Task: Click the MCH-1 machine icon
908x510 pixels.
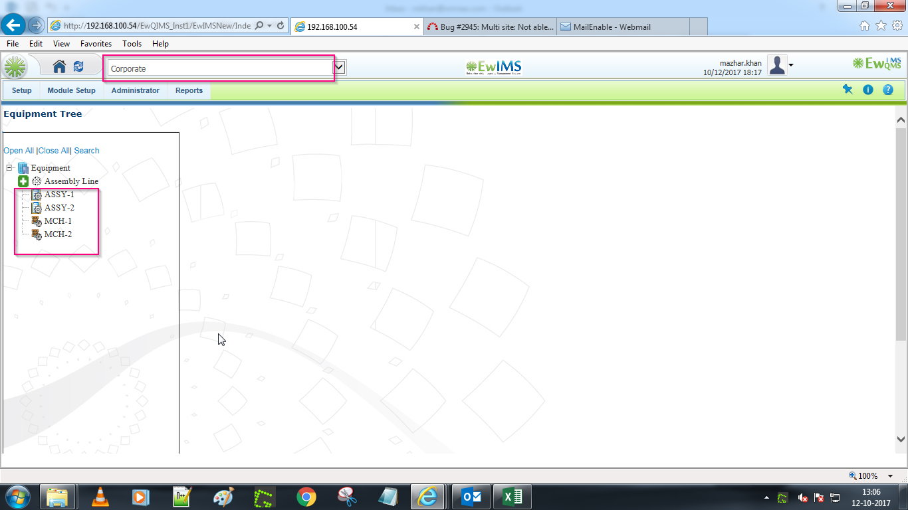Action: (x=37, y=221)
